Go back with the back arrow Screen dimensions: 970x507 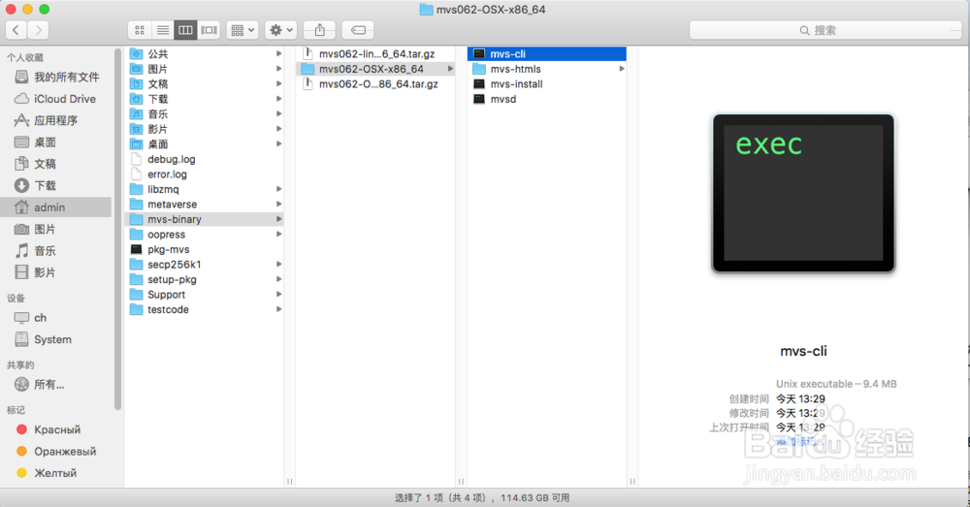click(16, 30)
